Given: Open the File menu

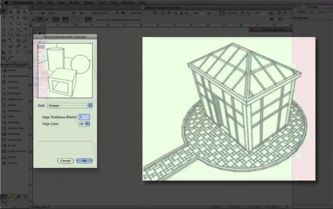Looking at the screenshot, I should [40, 2].
